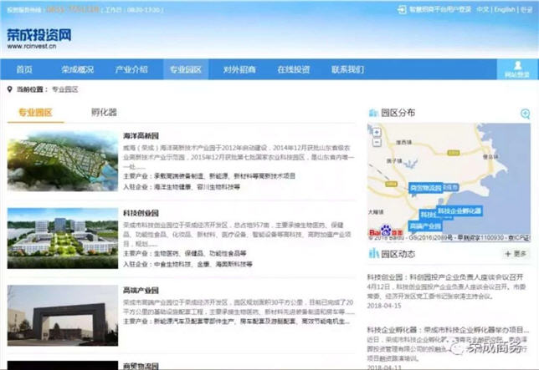Click the 科技企业孵化器 map marker

(459, 210)
